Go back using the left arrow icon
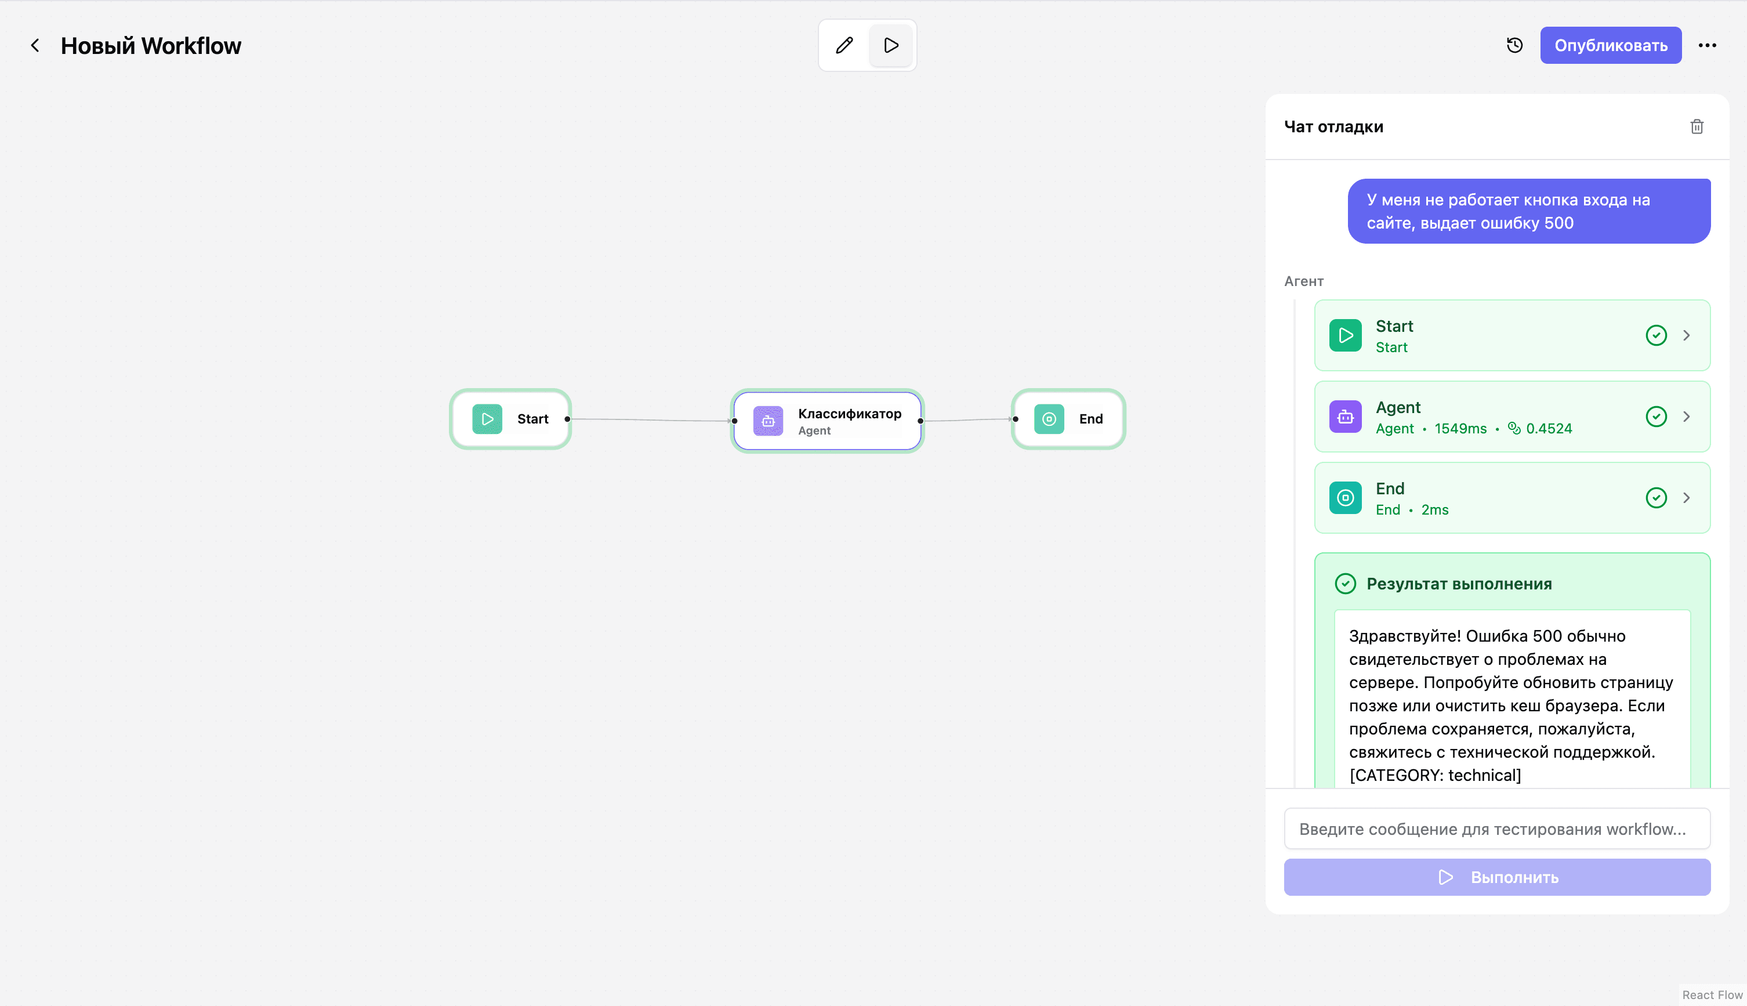This screenshot has width=1747, height=1006. tap(35, 45)
